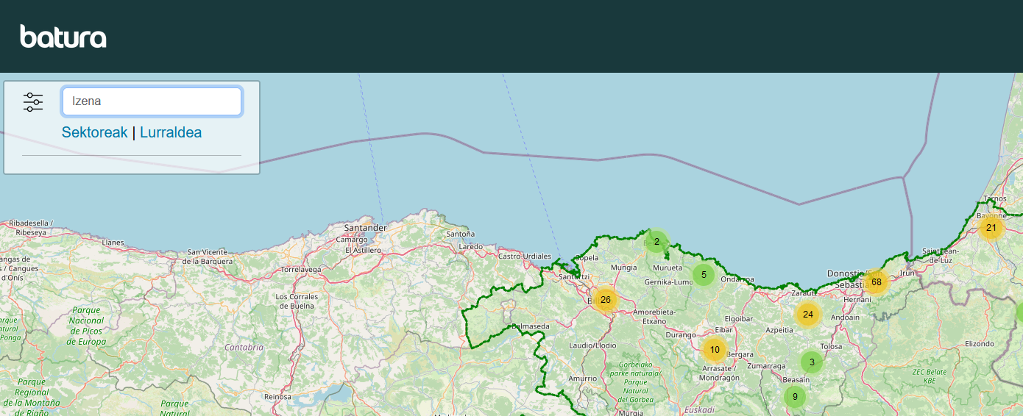Expand the cluster marker showing 26
This screenshot has height=416, width=1023.
pos(606,300)
